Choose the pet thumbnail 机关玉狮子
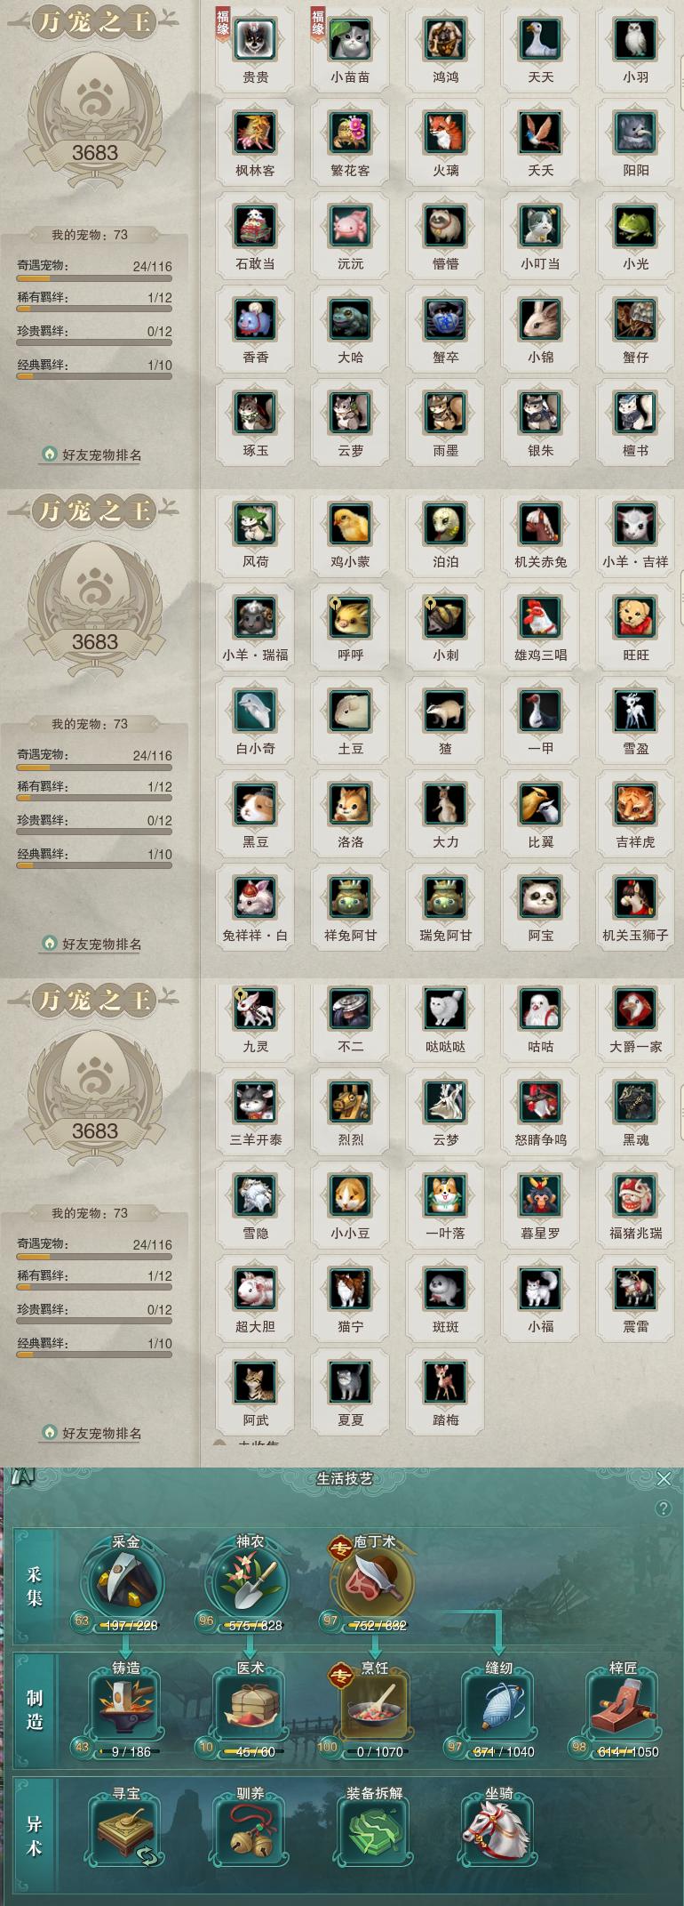The height and width of the screenshot is (1906, 684). coord(635,897)
